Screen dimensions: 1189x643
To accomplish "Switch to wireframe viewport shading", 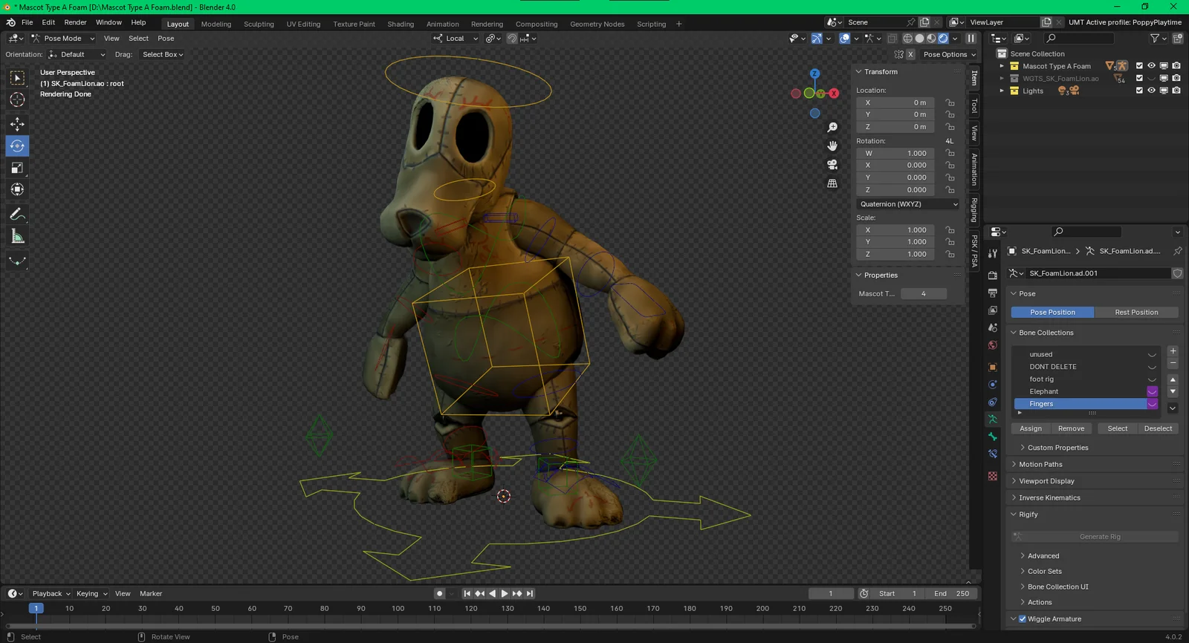I will (x=907, y=39).
